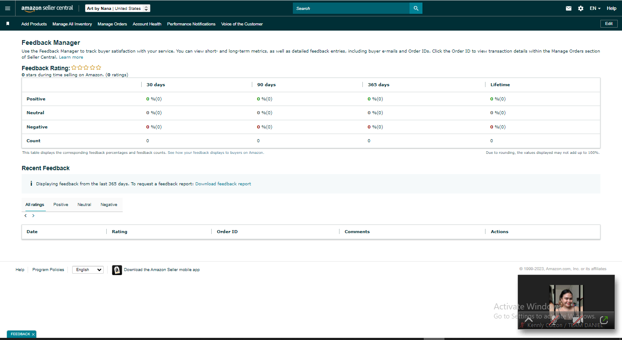Open Performance Notifications

191,24
